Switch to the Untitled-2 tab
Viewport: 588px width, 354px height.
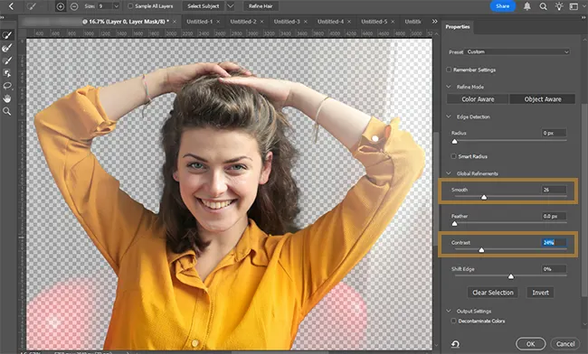click(x=243, y=22)
